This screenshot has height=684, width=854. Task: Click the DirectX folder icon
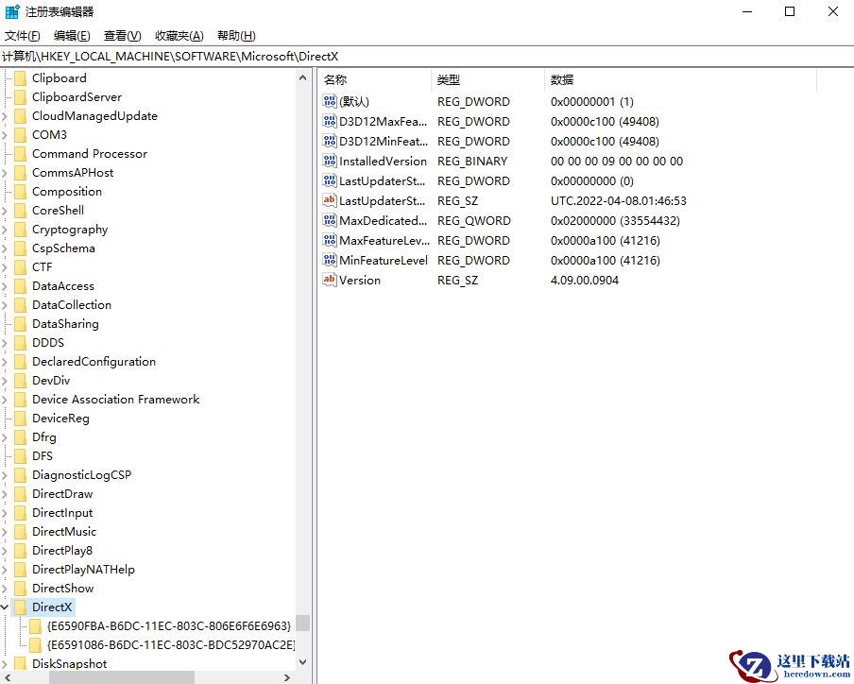pos(20,607)
